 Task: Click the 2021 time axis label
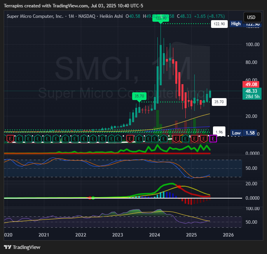tap(44, 235)
